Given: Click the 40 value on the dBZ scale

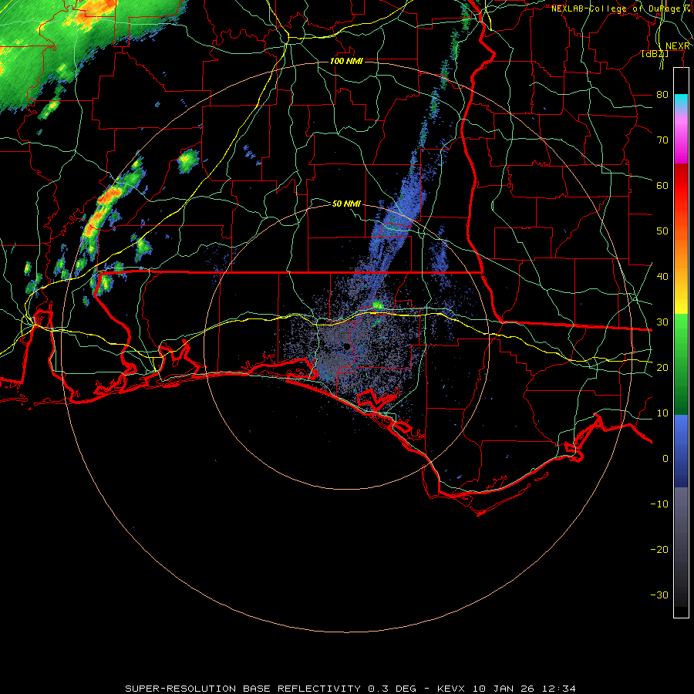Looking at the screenshot, I should [x=662, y=277].
